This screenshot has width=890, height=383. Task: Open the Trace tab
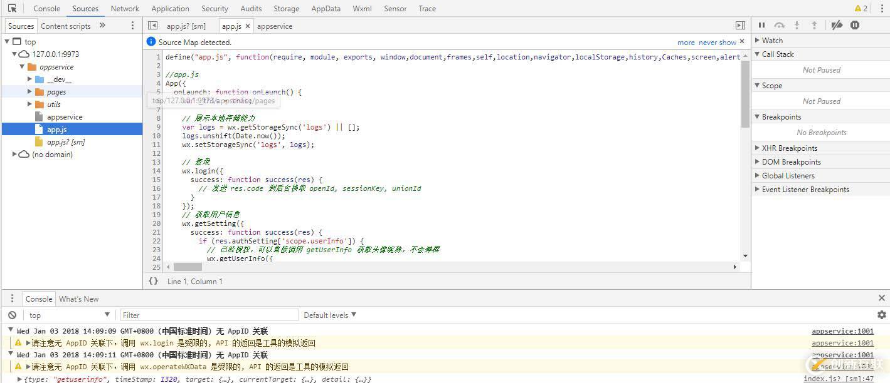pyautogui.click(x=427, y=9)
